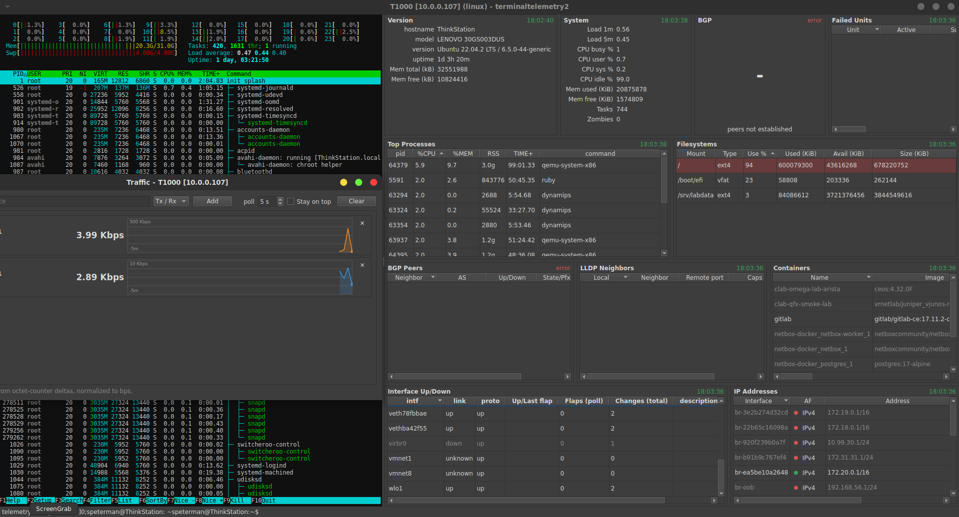The image size is (959, 517).
Task: Open Name column dropdown in Containers
Action: 868,278
